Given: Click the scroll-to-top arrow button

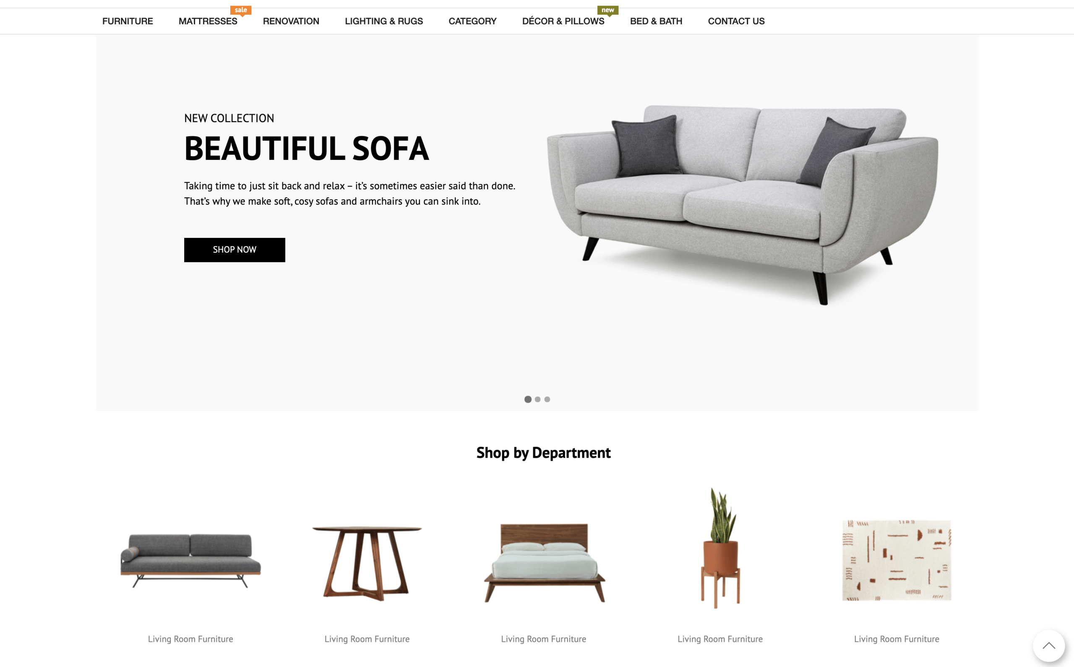Looking at the screenshot, I should click(1048, 646).
